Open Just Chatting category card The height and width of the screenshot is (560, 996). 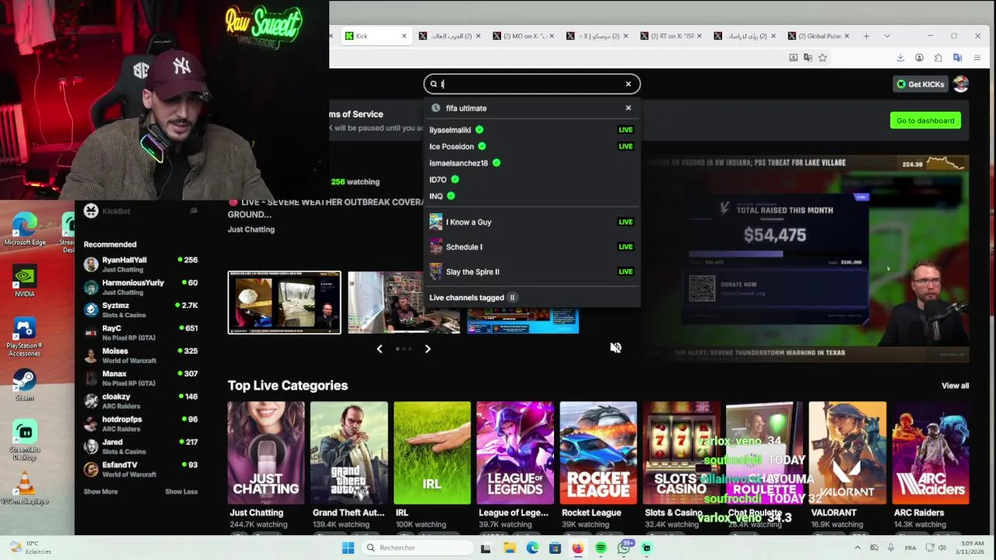[x=266, y=453]
